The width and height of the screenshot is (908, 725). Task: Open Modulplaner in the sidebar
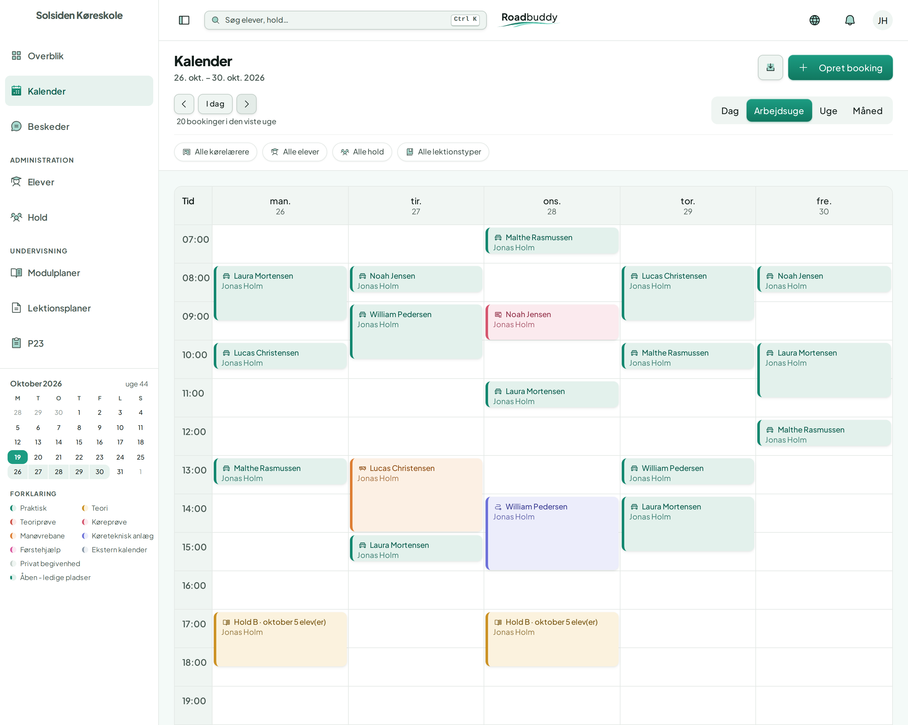(79, 273)
